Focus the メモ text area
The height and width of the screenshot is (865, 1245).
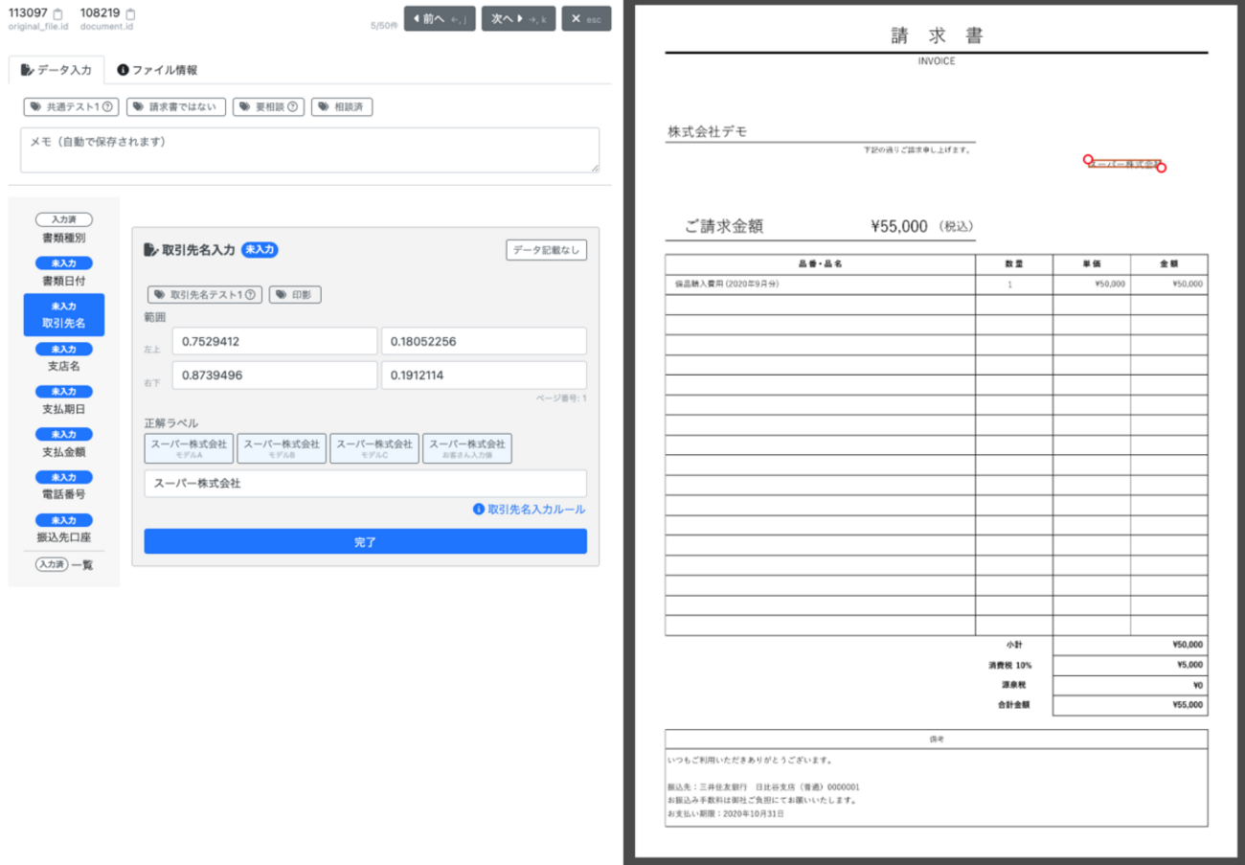point(310,150)
